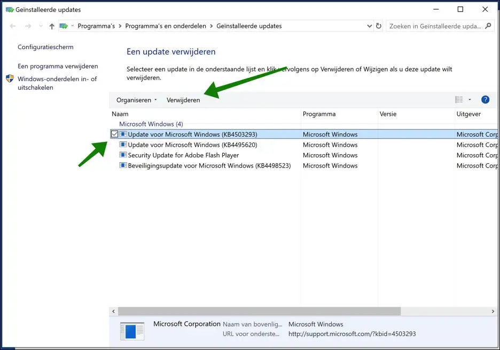Open the view options dropdown arrow
500x350 pixels.
coord(470,100)
